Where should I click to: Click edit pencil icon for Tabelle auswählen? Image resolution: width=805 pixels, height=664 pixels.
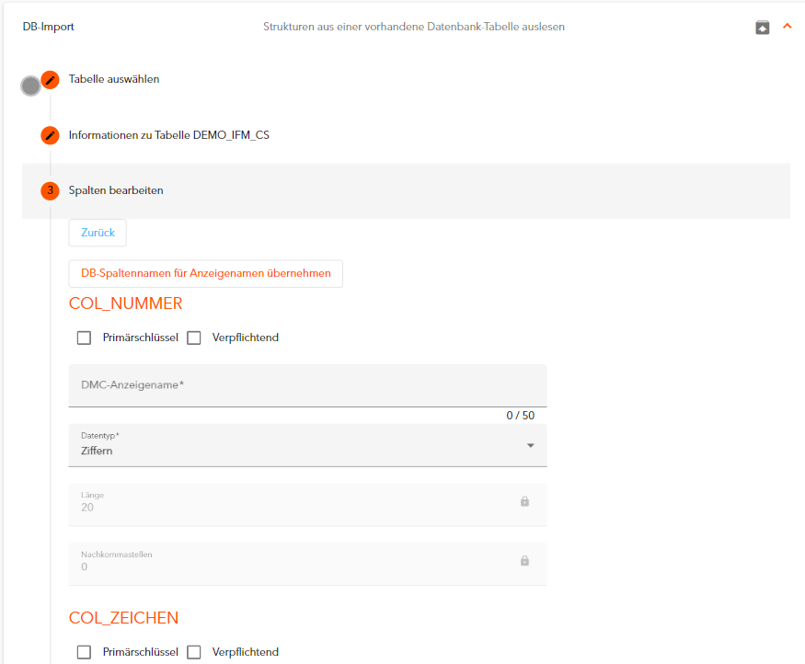tap(51, 80)
